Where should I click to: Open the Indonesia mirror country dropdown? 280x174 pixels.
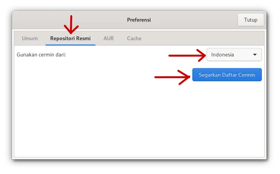pos(234,55)
